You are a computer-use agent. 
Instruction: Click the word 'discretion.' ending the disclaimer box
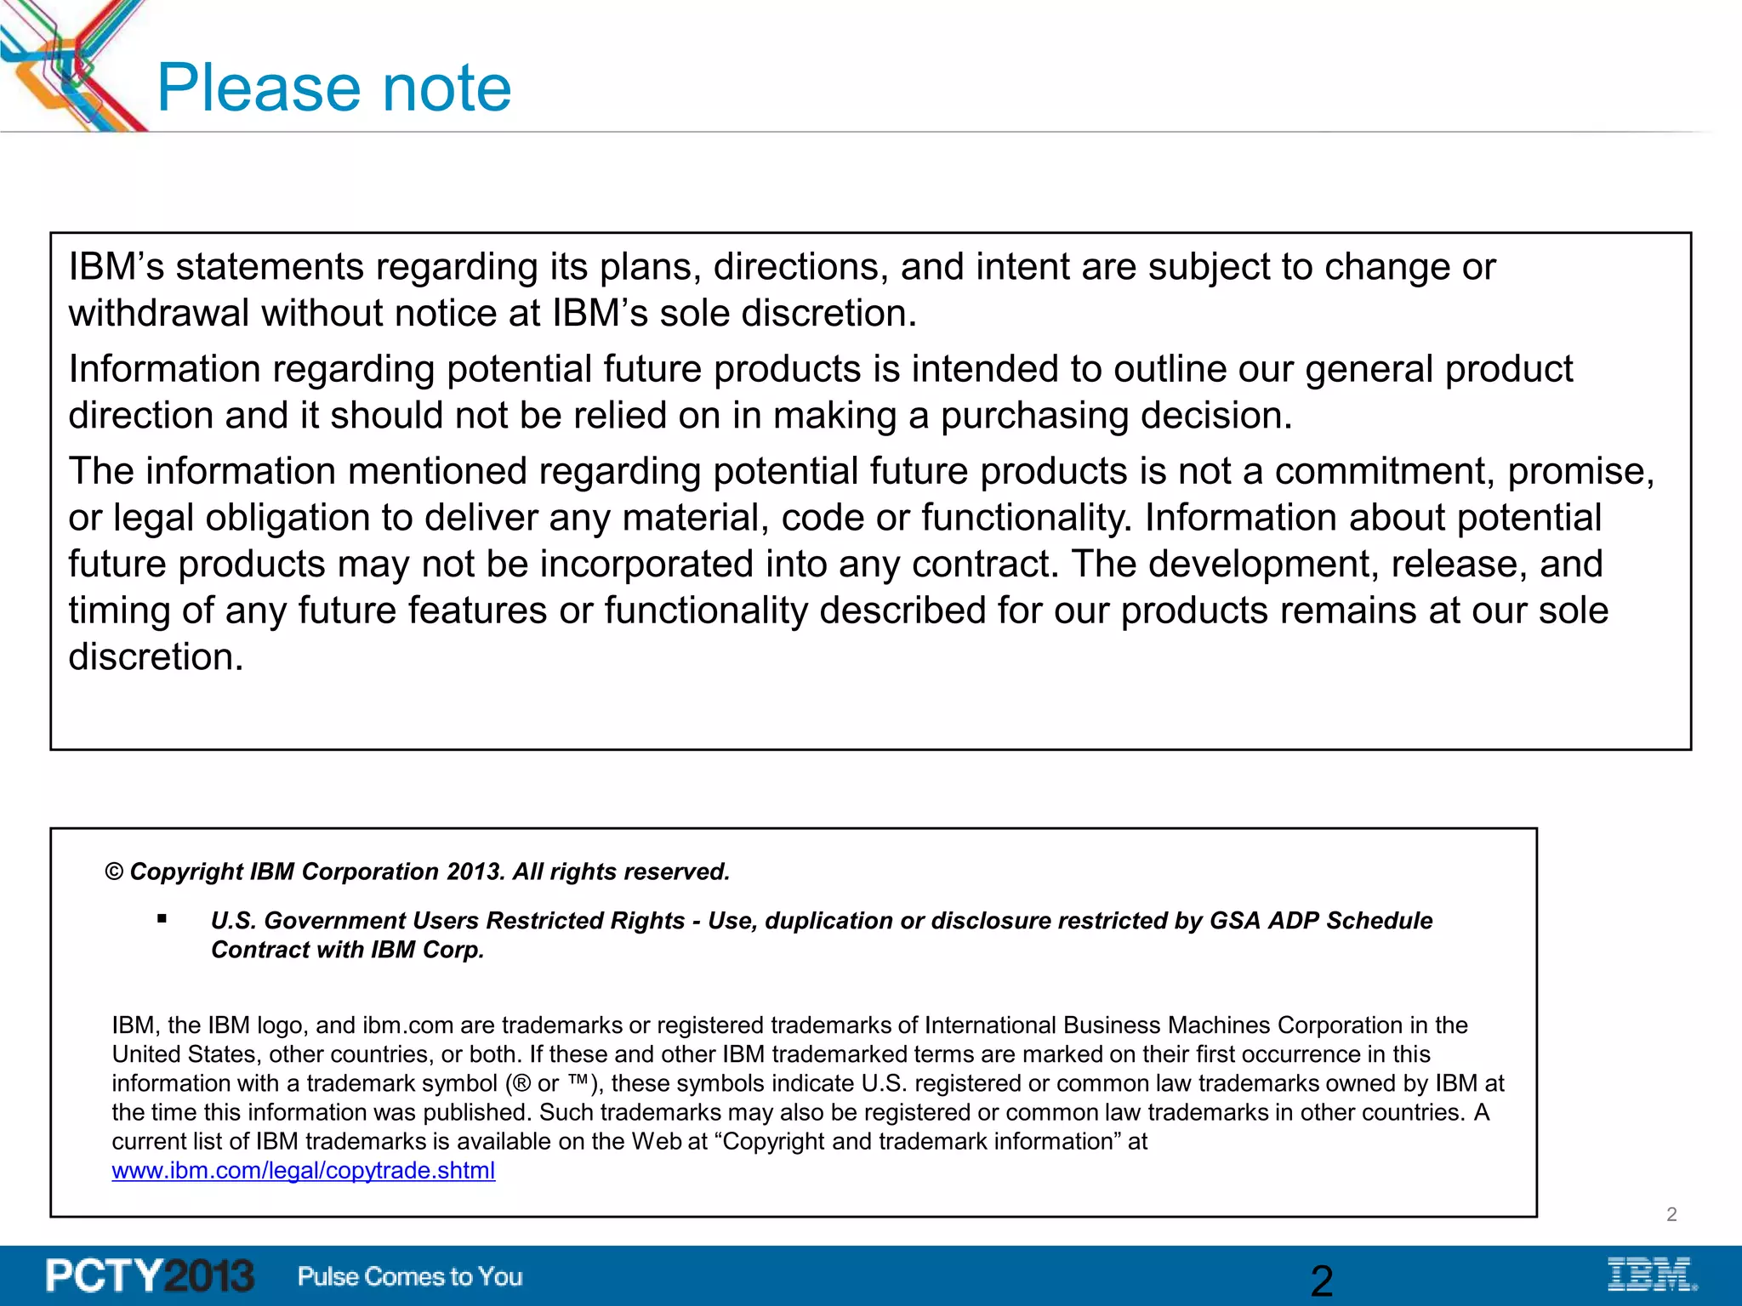click(x=156, y=657)
